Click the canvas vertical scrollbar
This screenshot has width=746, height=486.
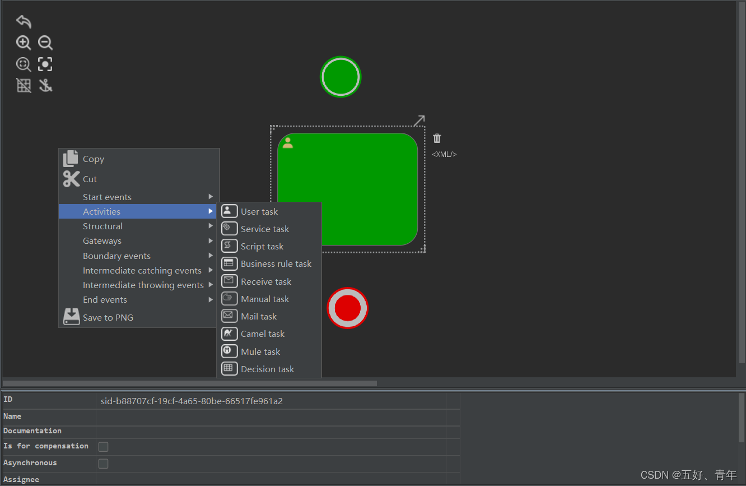[x=742, y=182]
